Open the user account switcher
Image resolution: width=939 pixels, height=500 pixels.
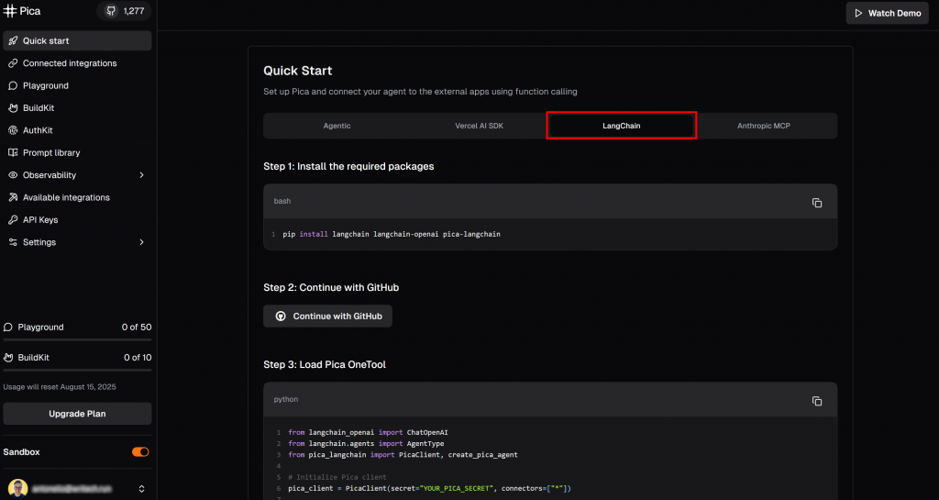(141, 489)
